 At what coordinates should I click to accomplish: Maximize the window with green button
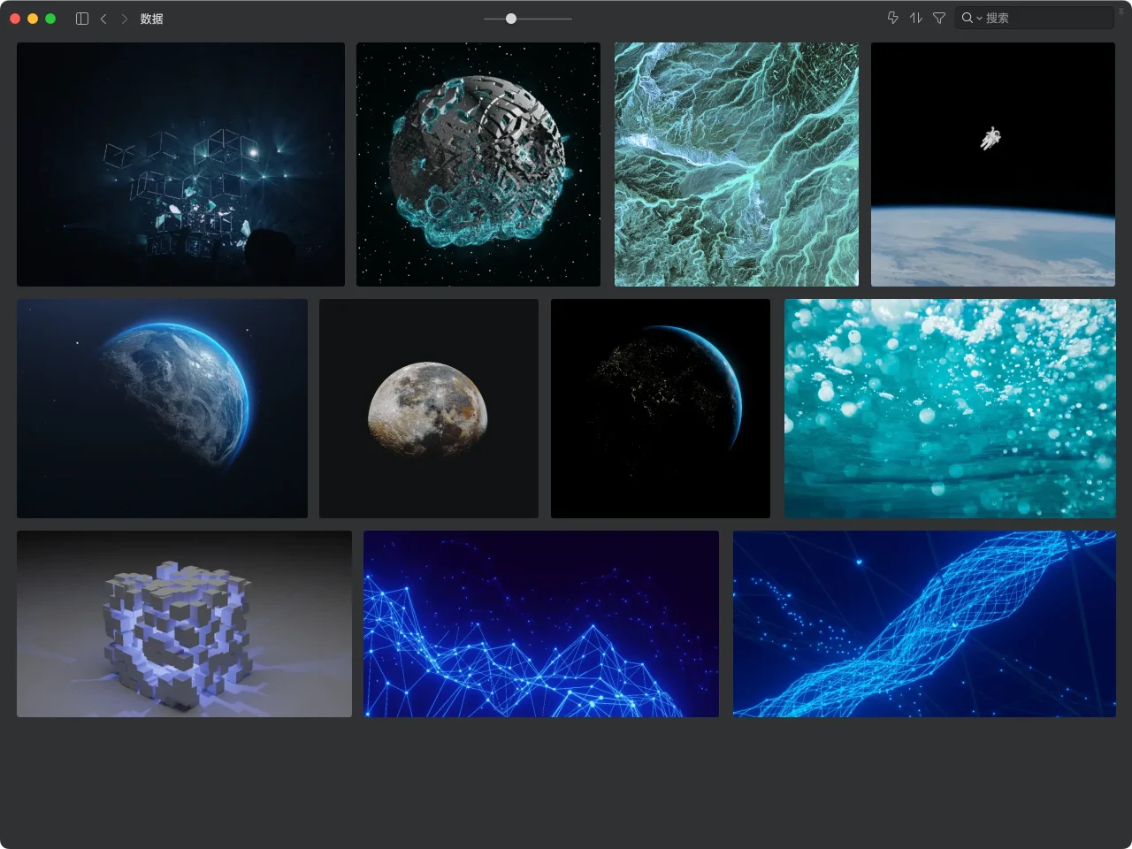pyautogui.click(x=50, y=19)
